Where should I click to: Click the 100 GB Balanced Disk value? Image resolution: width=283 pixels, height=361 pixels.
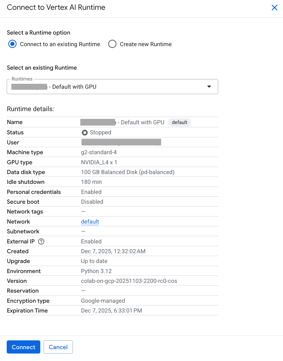pos(128,172)
